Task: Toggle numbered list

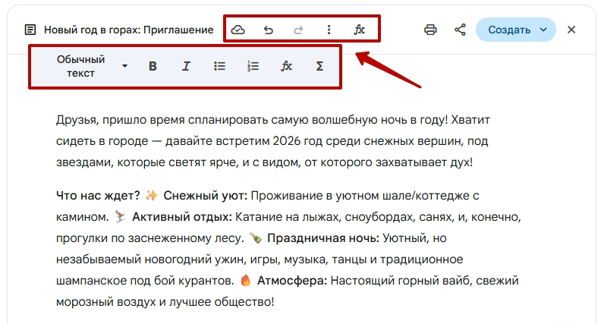Action: [x=253, y=66]
